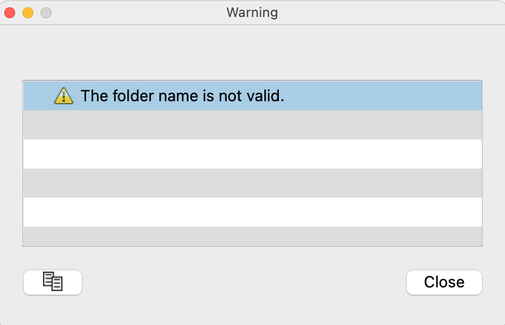Click empty dialog area above the message list

point(252,53)
